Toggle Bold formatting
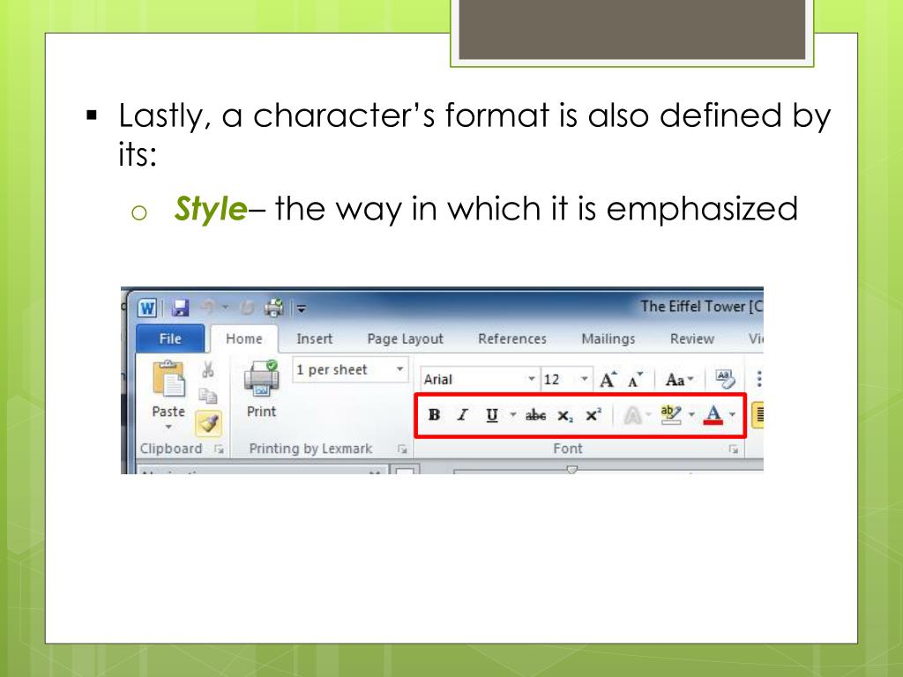903x677 pixels. click(434, 414)
